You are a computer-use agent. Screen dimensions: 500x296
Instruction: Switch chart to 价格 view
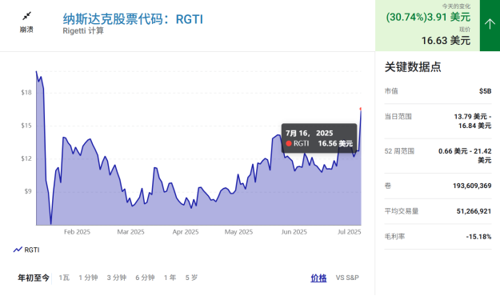point(318,278)
